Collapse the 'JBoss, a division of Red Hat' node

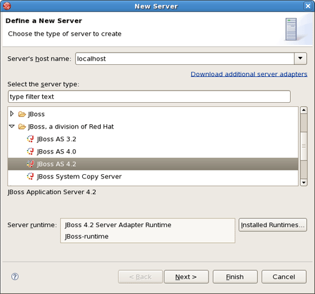pyautogui.click(x=12, y=126)
